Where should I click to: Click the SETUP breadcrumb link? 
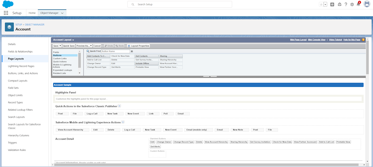tap(19, 24)
